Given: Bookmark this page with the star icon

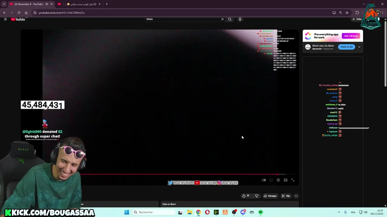Looking at the screenshot, I should tap(347, 13).
